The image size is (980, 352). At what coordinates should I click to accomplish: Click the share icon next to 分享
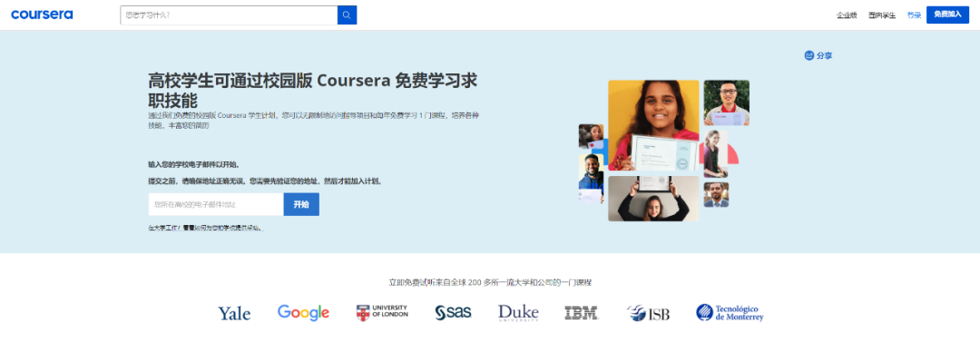808,55
